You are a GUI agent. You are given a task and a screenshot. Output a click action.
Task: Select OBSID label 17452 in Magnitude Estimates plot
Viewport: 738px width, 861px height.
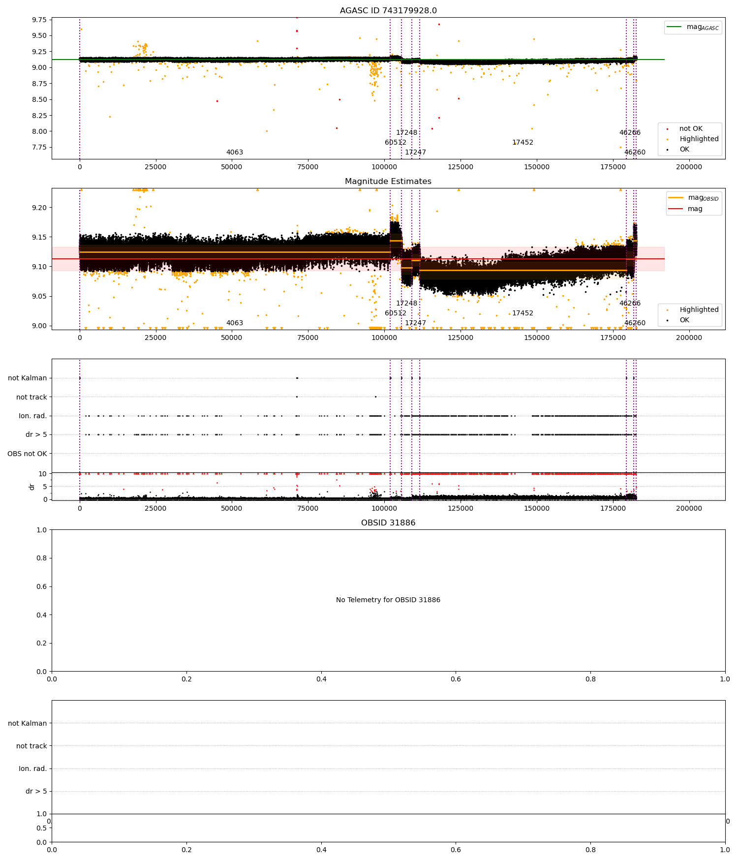pyautogui.click(x=523, y=313)
